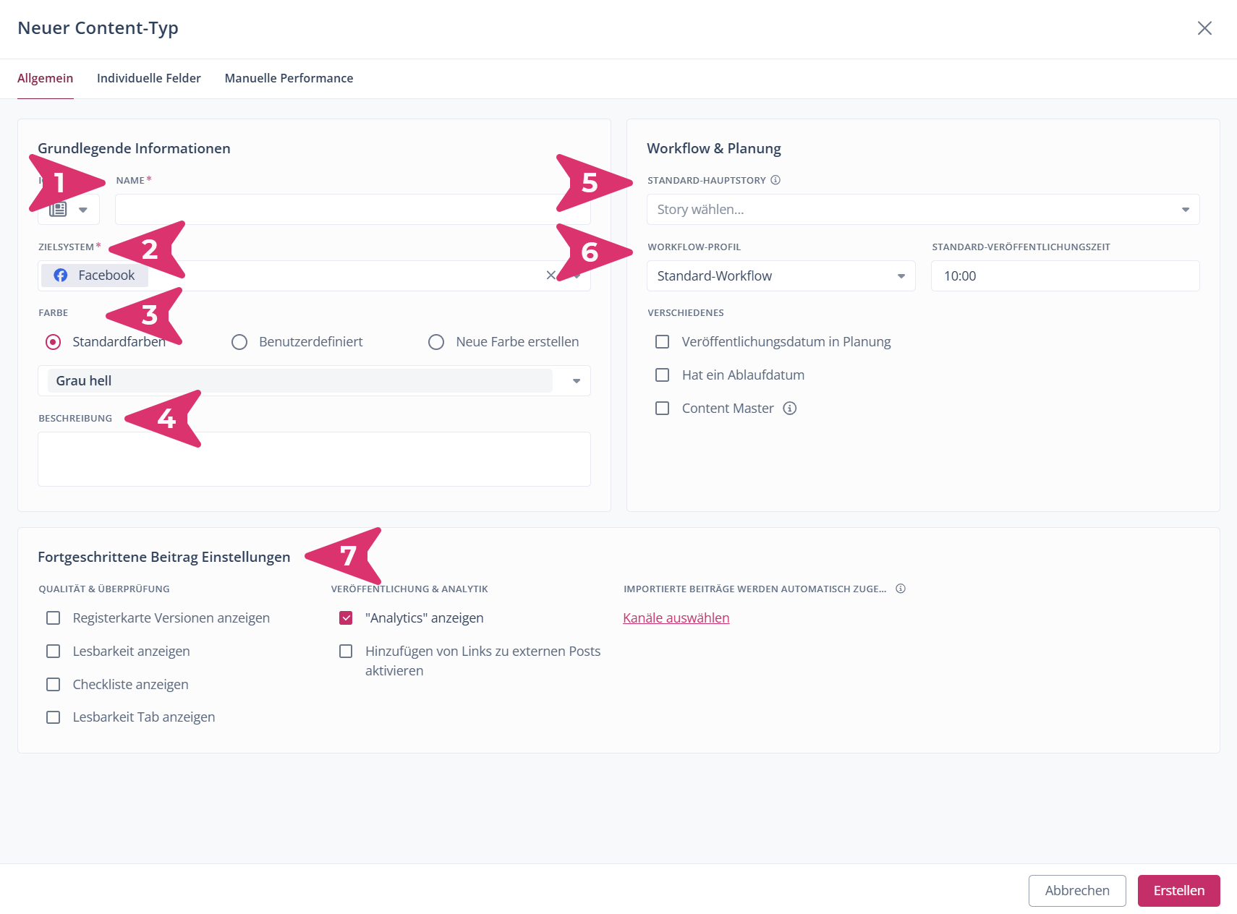This screenshot has width=1237, height=914.
Task: Click info icon next to Standard-Hauptstory
Action: point(775,180)
